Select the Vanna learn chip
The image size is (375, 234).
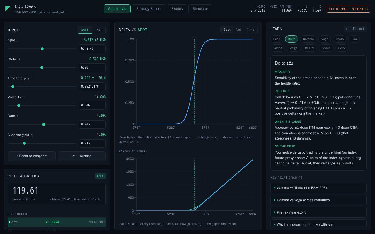(278, 48)
